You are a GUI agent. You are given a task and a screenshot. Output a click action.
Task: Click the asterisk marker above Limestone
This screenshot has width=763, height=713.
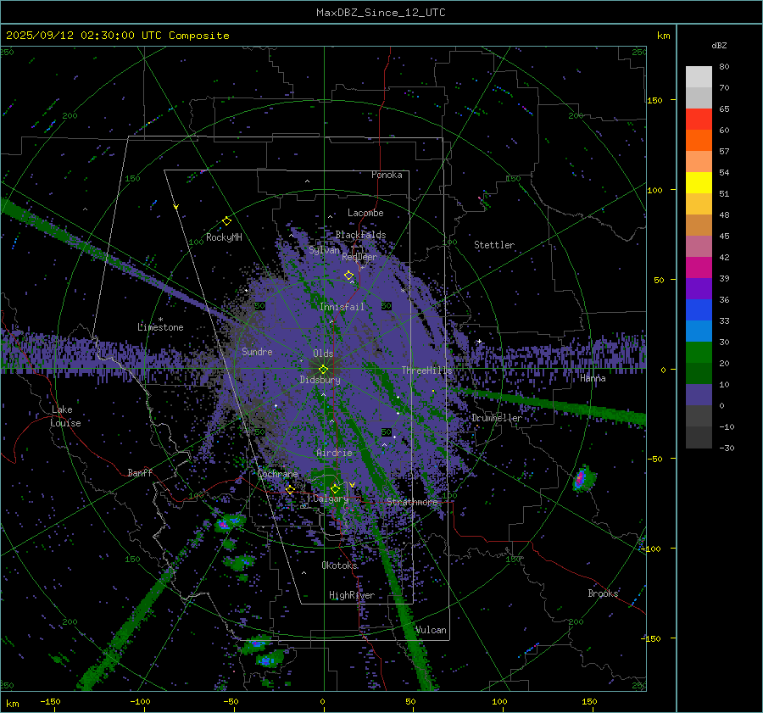coord(160,320)
